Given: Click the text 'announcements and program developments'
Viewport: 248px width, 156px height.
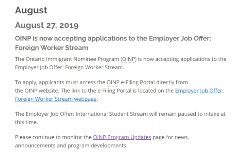Looking at the screenshot, I should (71, 145).
